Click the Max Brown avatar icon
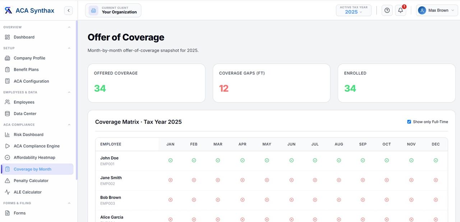Viewport: 460px width, 222px height. [x=422, y=10]
